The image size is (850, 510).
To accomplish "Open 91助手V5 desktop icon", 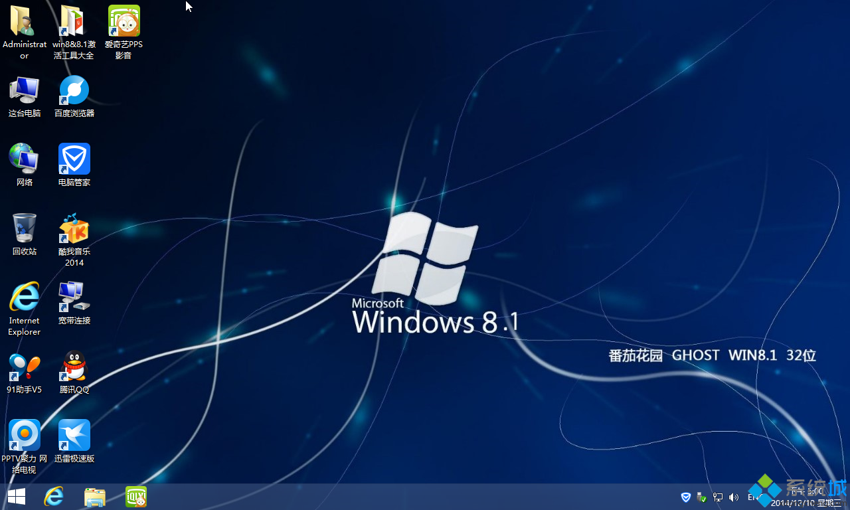I will [24, 367].
